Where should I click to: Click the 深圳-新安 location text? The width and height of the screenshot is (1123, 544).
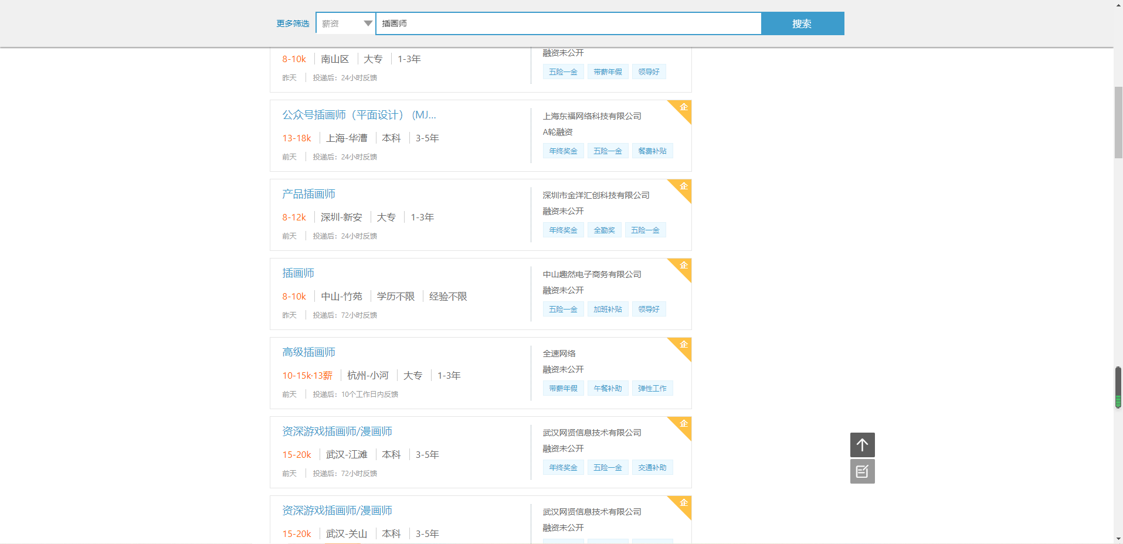pyautogui.click(x=341, y=217)
